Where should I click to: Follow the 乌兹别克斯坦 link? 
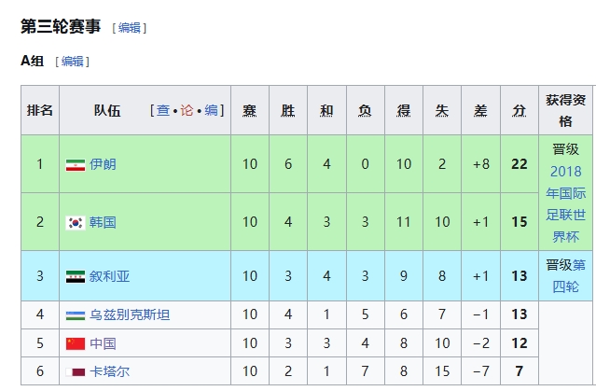coord(130,314)
